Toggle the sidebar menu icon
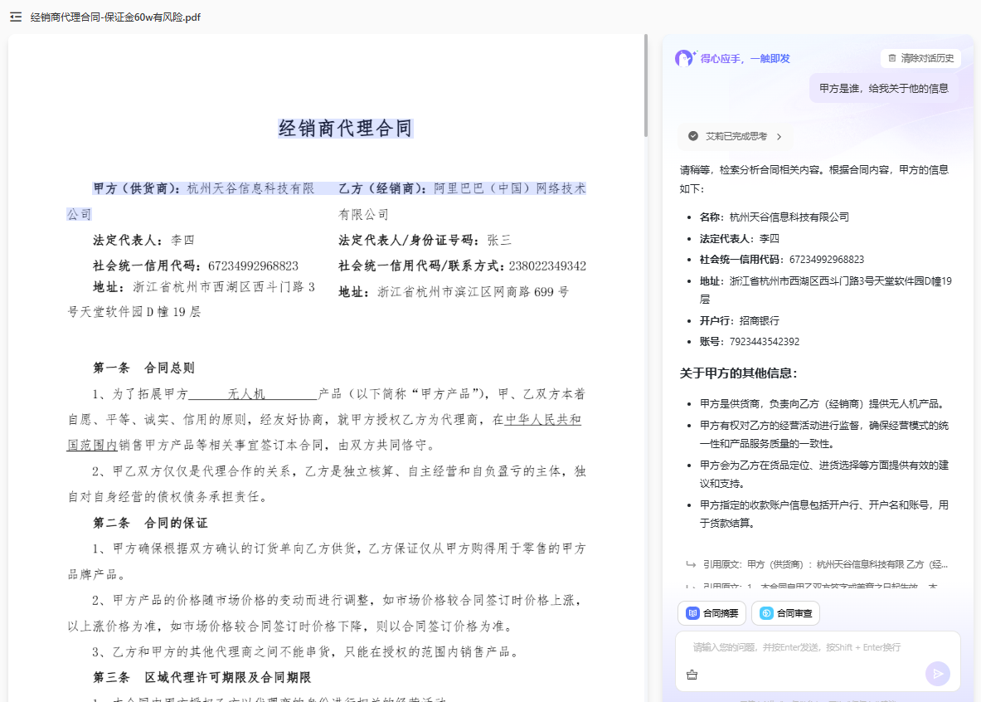Screen dimensions: 981x702 [16, 17]
